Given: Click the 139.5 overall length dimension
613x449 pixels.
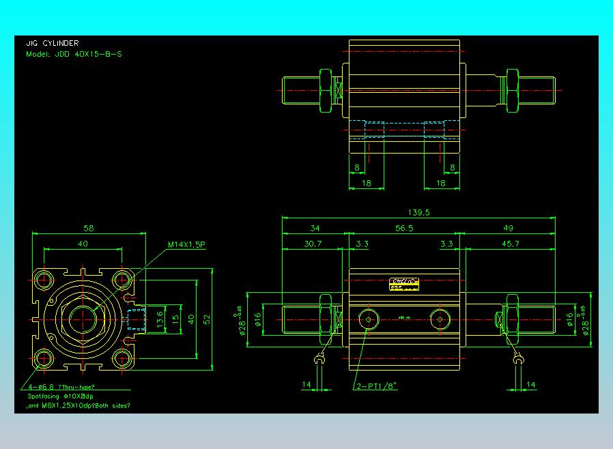Looking at the screenshot, I should (418, 213).
